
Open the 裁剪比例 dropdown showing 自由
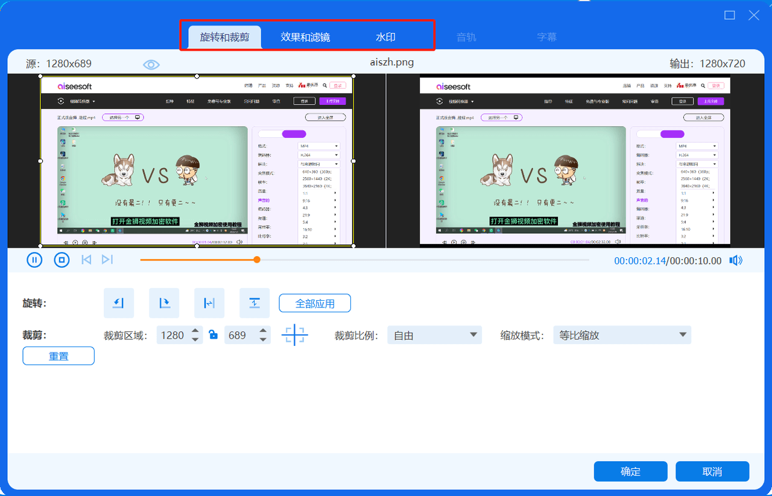tap(434, 335)
